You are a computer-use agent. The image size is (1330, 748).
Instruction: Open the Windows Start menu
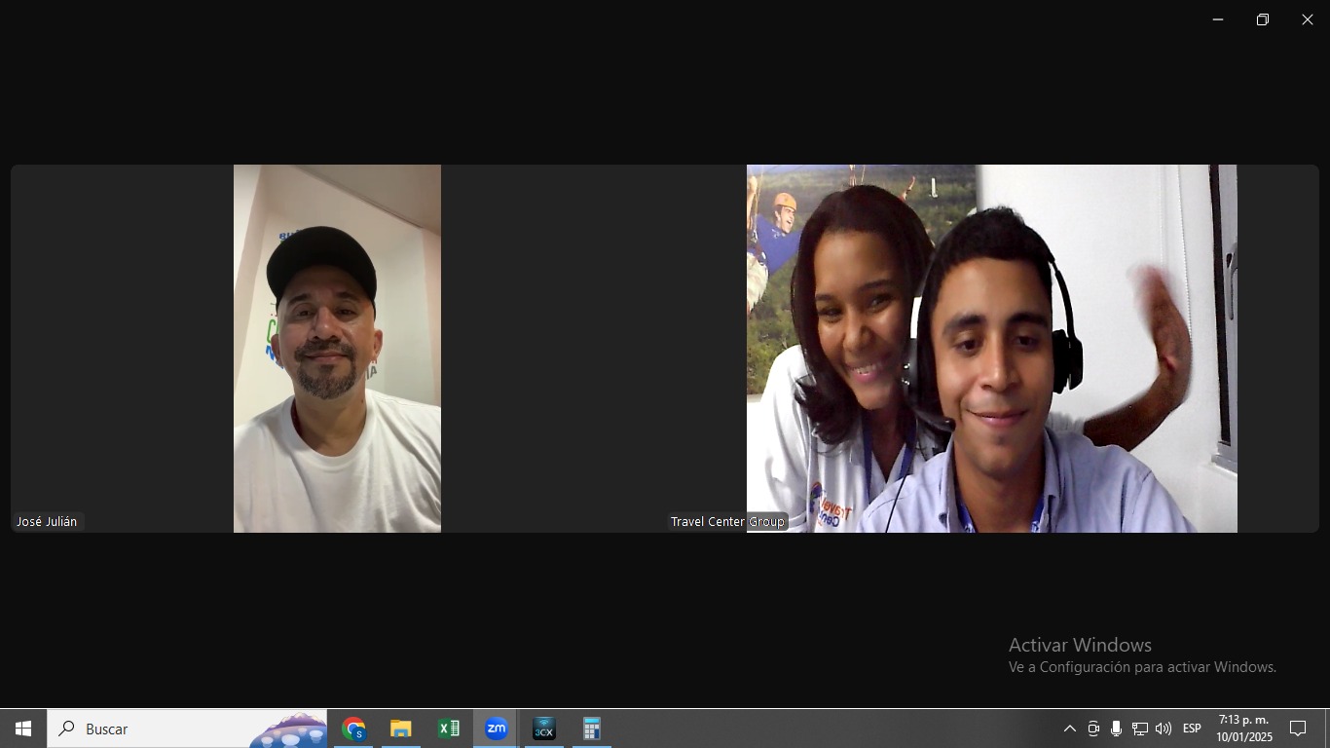23,729
